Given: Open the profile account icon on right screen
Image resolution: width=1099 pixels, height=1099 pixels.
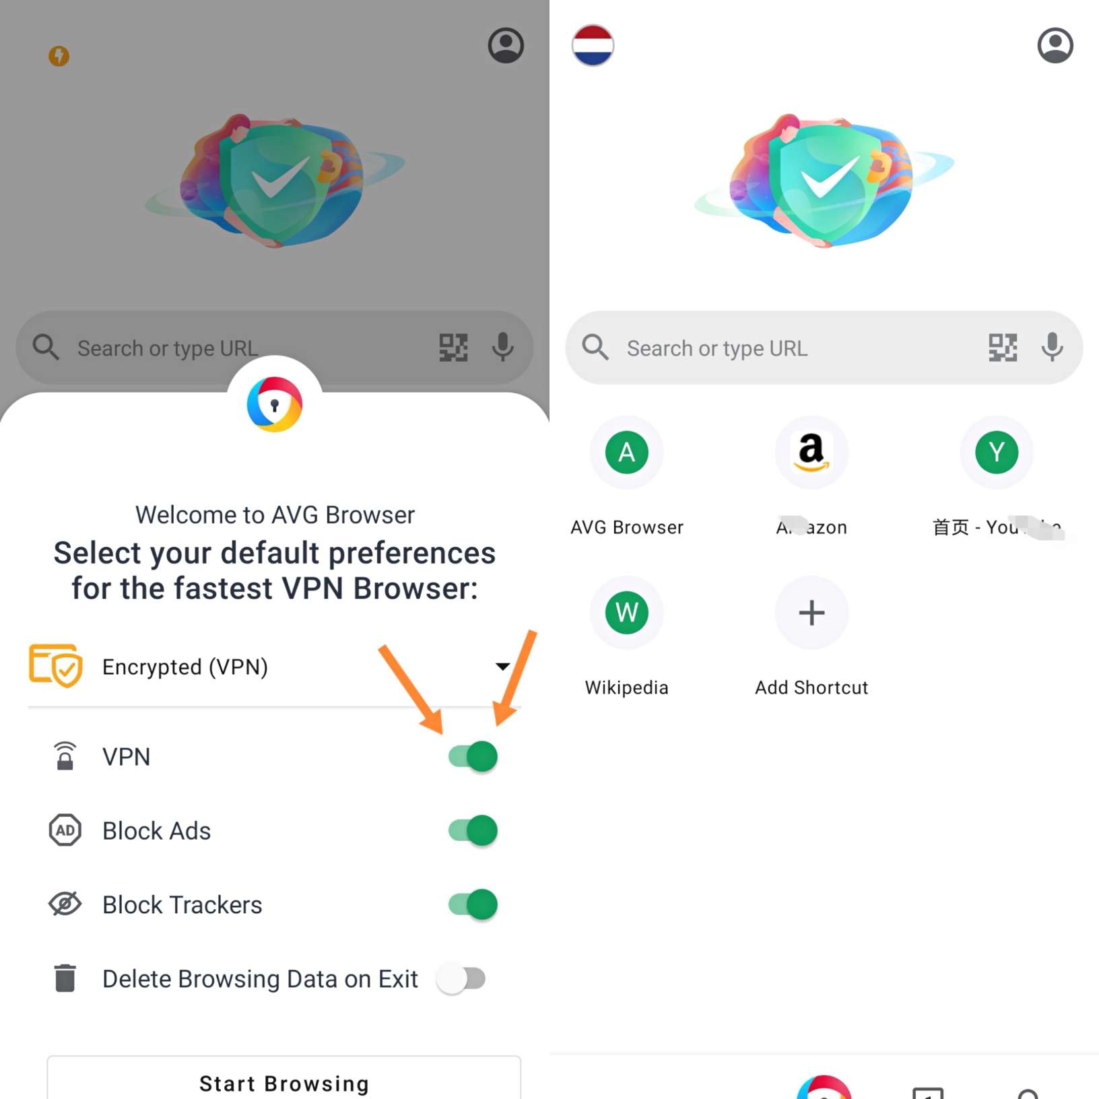Looking at the screenshot, I should (1055, 46).
